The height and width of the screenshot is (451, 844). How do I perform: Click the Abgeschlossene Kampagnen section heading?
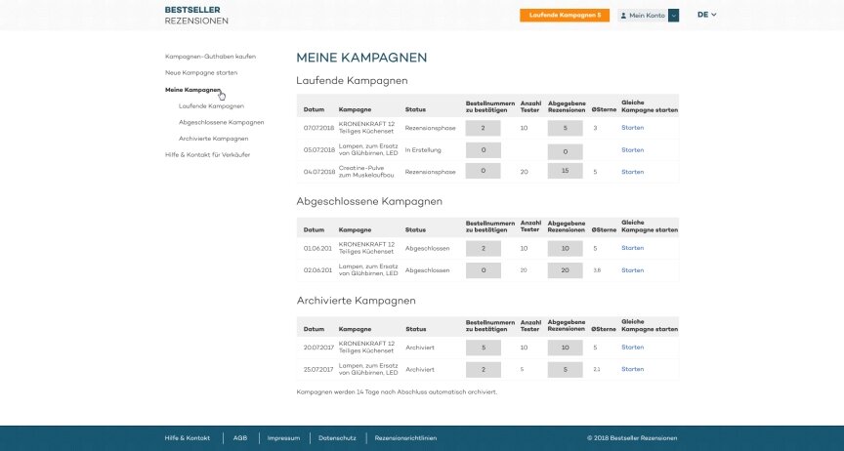[369, 201]
